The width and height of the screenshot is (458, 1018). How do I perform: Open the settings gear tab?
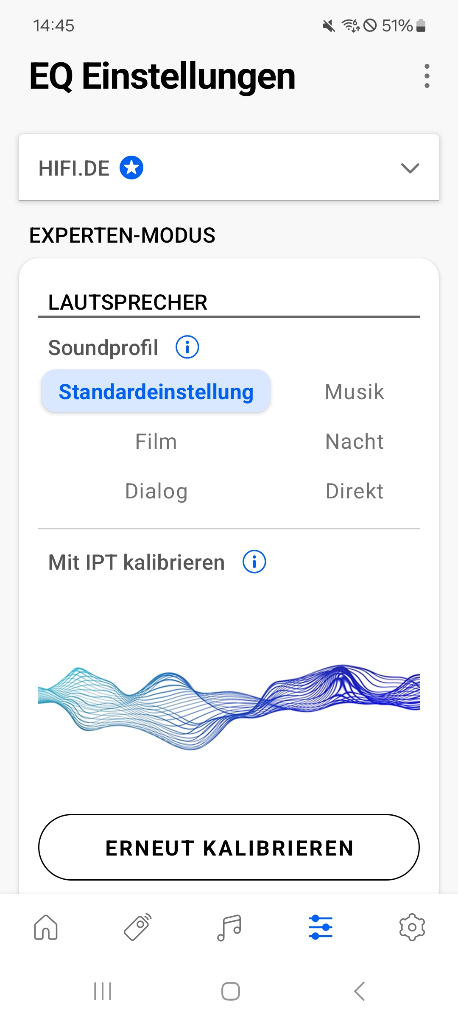[x=412, y=927]
